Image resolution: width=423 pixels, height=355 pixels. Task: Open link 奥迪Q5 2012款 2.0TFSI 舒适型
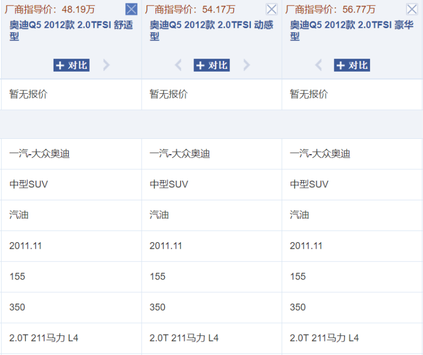[x=71, y=30]
